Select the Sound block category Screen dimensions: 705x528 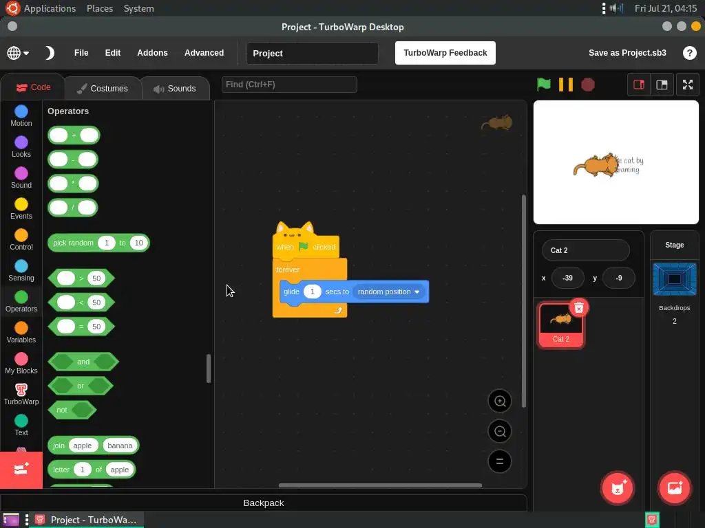coord(21,178)
